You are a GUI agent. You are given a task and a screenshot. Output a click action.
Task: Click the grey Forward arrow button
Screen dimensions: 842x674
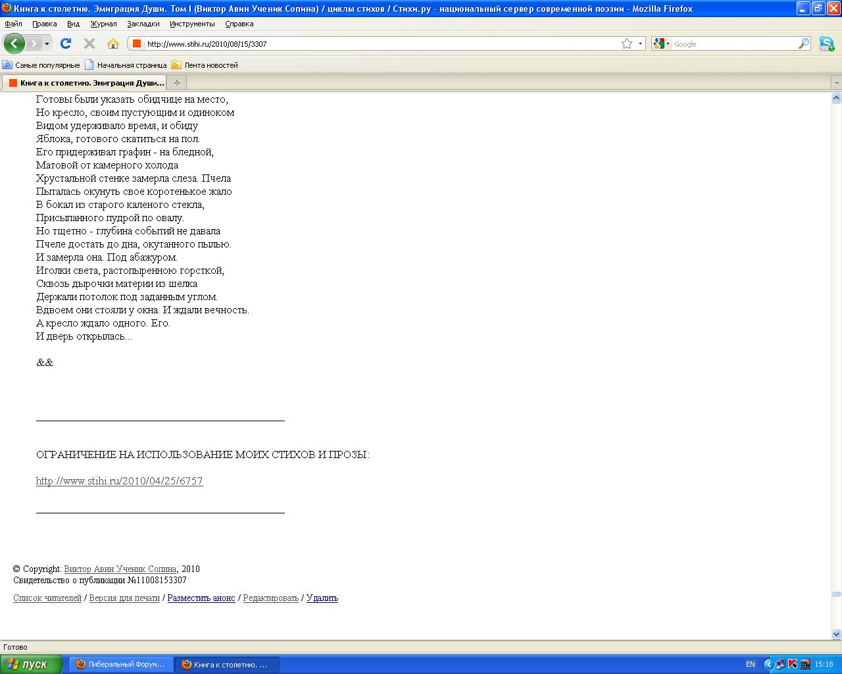34,43
